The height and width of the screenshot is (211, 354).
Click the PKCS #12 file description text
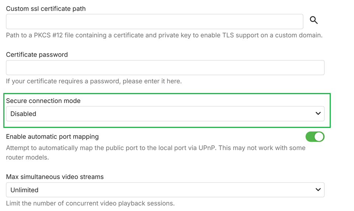(164, 35)
